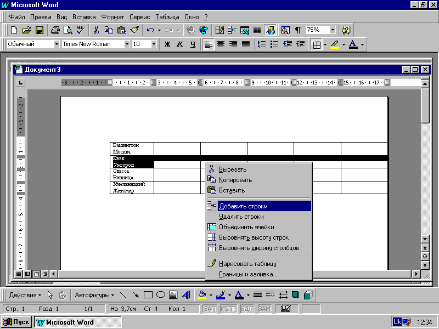Toggle the Drawing toolbar button
The width and height of the screenshot is (439, 329).
270,30
